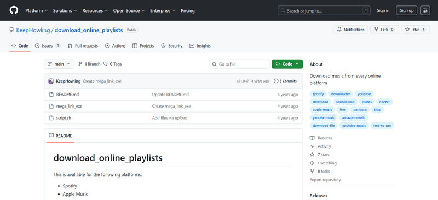The width and height of the screenshot is (438, 200).
Task: Click the star icon beside 7 stars
Action: [x=312, y=155]
